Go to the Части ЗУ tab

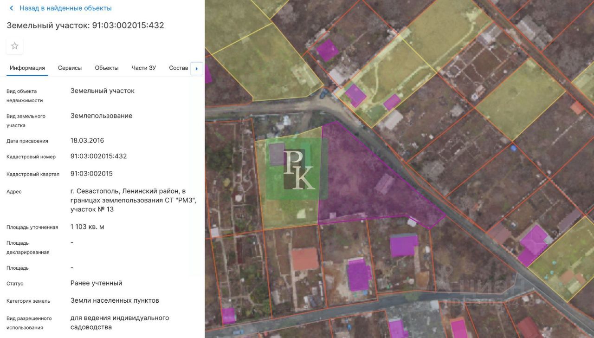tap(143, 68)
